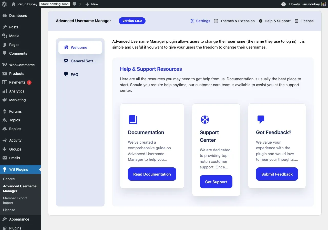Image resolution: width=328 pixels, height=230 pixels.
Task: Open the user avatar thumbnail
Action: pyautogui.click(x=324, y=4)
